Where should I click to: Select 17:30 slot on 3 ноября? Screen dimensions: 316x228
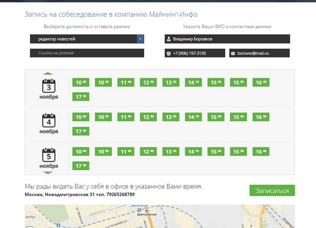[x=81, y=97]
